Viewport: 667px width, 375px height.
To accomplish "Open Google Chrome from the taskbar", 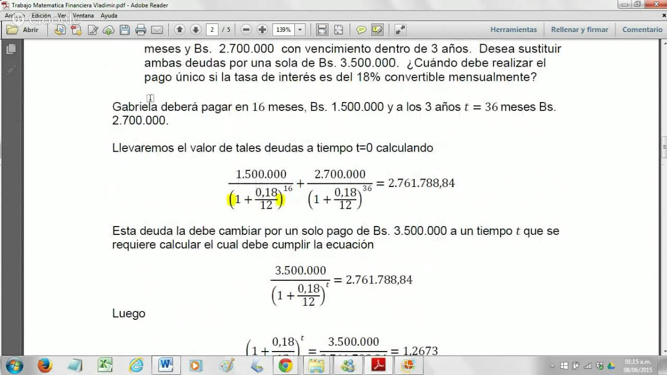I will tap(285, 365).
